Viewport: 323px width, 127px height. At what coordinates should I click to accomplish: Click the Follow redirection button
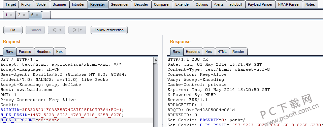(109, 30)
